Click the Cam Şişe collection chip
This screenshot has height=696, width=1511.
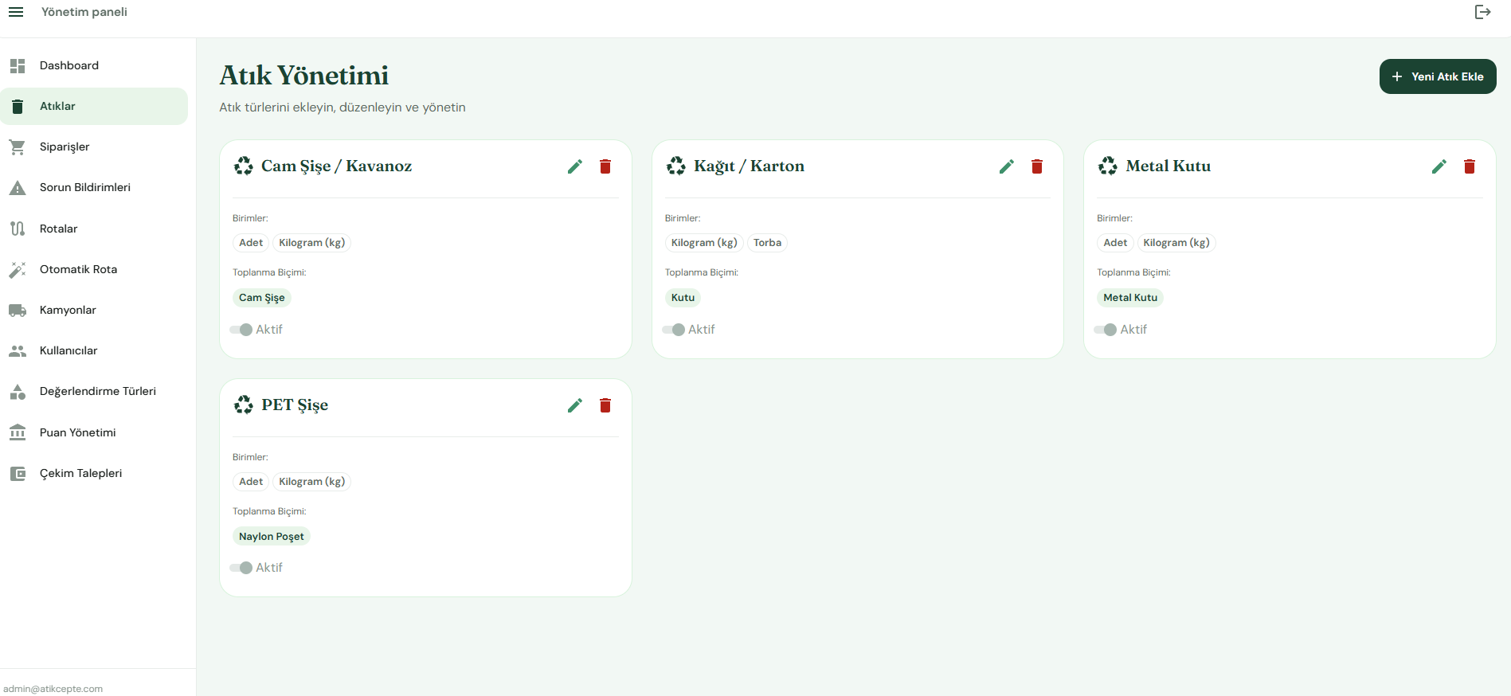262,298
